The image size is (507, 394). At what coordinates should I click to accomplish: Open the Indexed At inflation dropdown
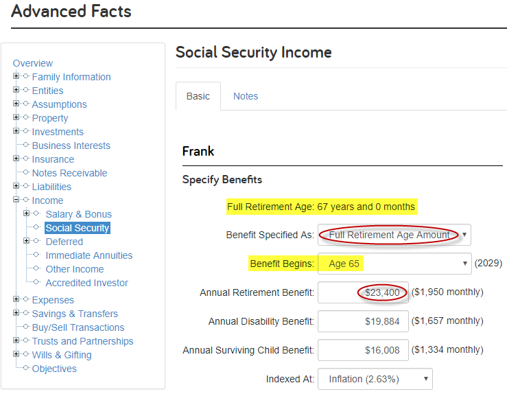(x=375, y=379)
